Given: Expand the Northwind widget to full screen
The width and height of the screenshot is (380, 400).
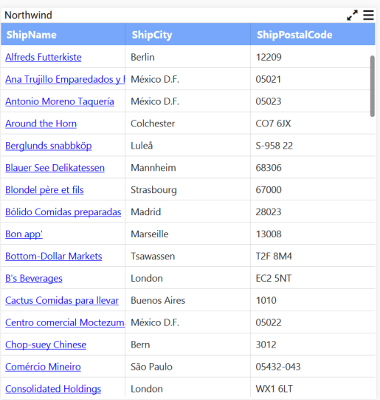Looking at the screenshot, I should [x=352, y=16].
